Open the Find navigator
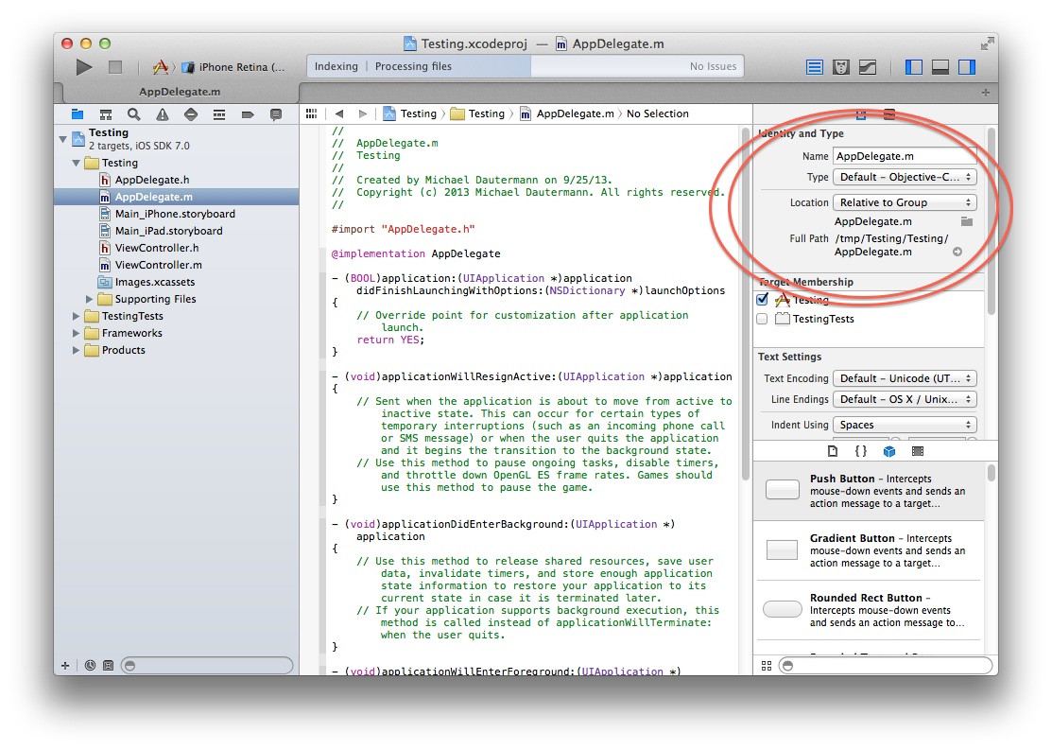Viewport: 1052px width, 750px height. coord(134,114)
